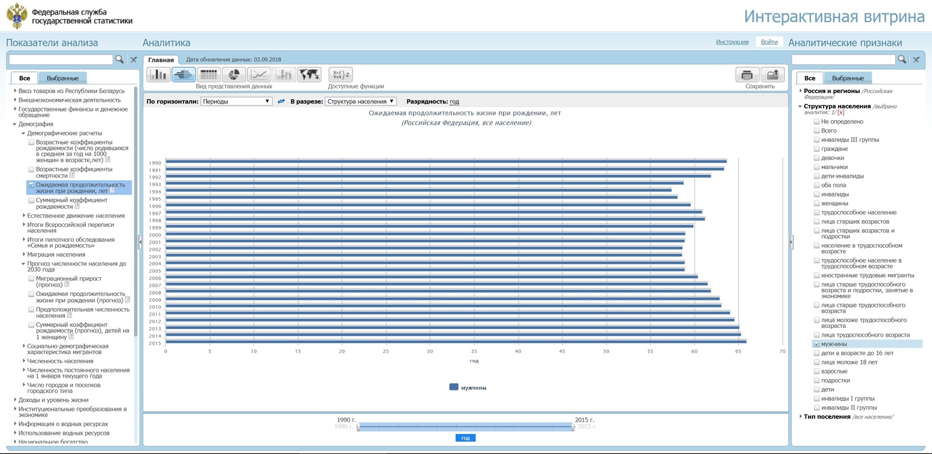
Task: Change Разрядность via the год link
Action: coord(454,102)
